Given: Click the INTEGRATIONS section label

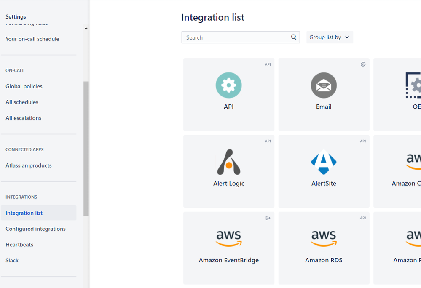Looking at the screenshot, I should (x=21, y=197).
